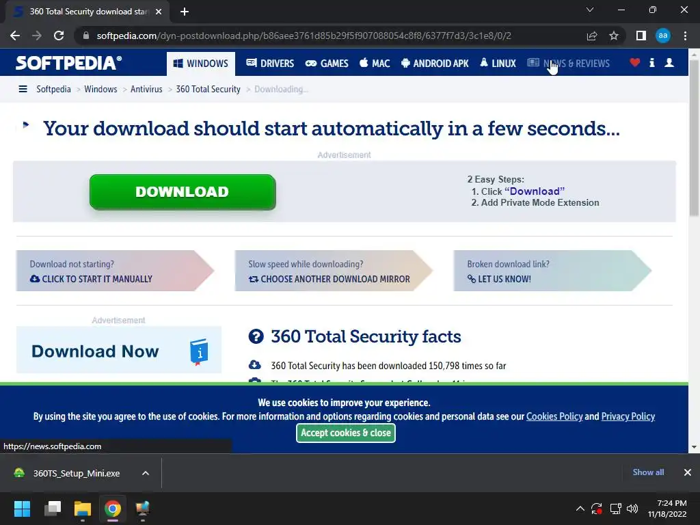Click to start the download manually
The width and height of the screenshot is (700, 525).
coord(115,271)
